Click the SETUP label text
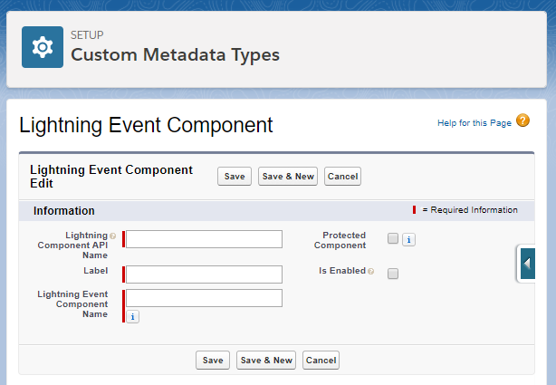Screen dimensions: 556x385 87,35
